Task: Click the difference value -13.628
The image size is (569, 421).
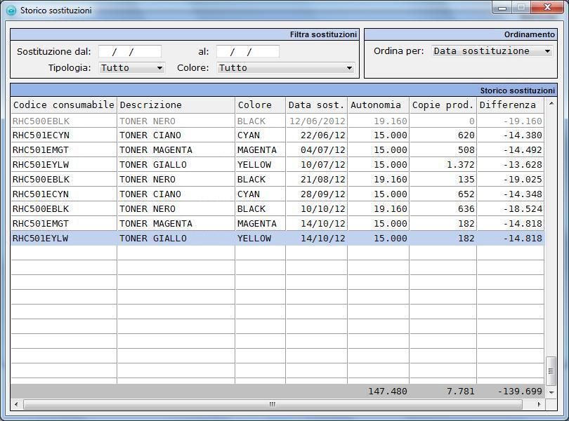Action: tap(523, 165)
